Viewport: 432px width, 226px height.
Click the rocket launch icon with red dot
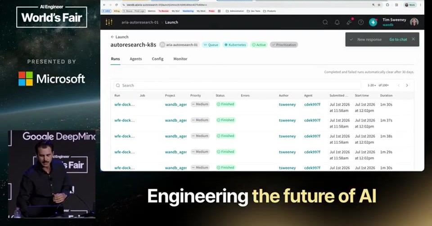click(349, 22)
